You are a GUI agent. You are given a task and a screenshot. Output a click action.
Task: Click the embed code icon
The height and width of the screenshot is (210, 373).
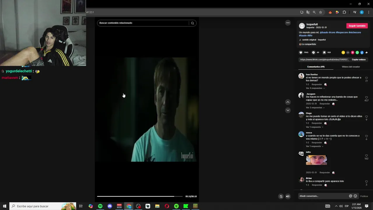[x=348, y=52]
